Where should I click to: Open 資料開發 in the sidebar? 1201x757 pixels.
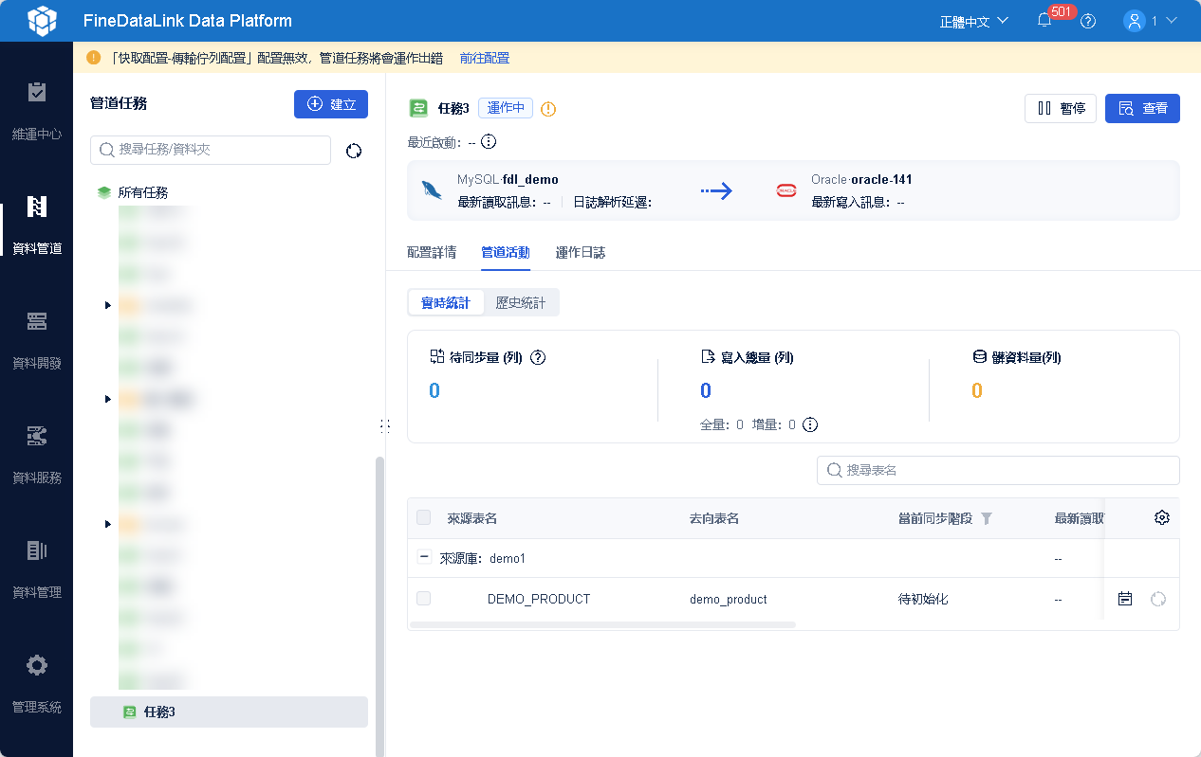click(x=36, y=340)
